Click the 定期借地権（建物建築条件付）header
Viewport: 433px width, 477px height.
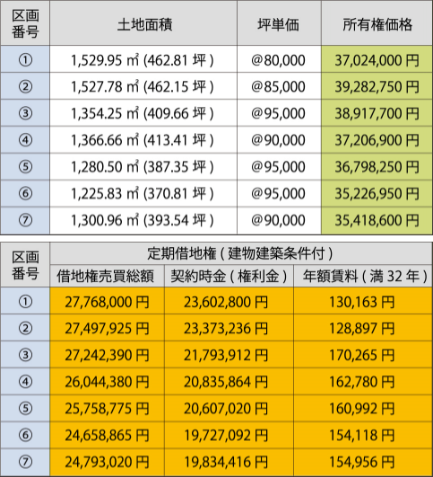241,253
